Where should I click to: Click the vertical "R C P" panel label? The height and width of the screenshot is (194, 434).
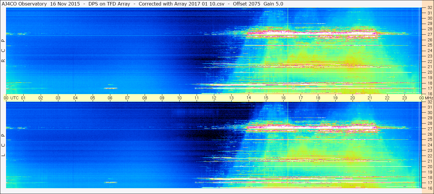click(x=3, y=51)
